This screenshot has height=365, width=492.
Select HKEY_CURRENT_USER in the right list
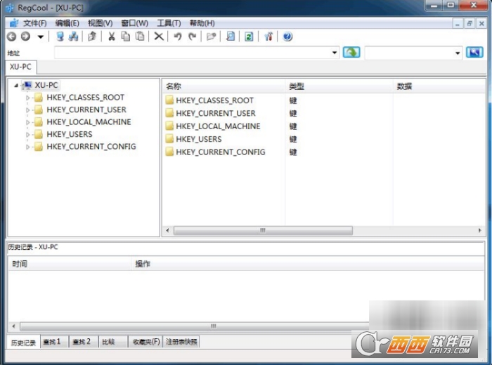point(215,113)
